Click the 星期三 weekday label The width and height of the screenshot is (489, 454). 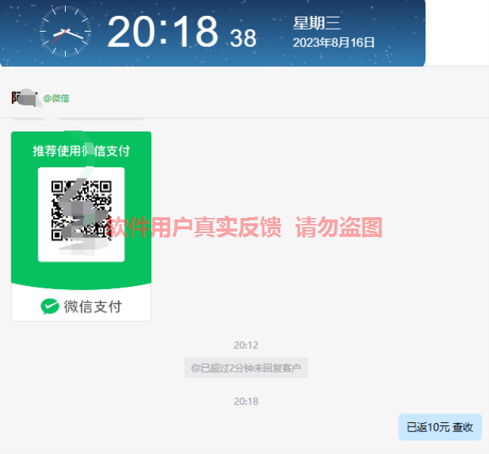[x=316, y=23]
